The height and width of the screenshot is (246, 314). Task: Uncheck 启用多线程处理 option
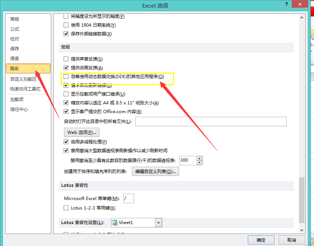[x=66, y=142]
